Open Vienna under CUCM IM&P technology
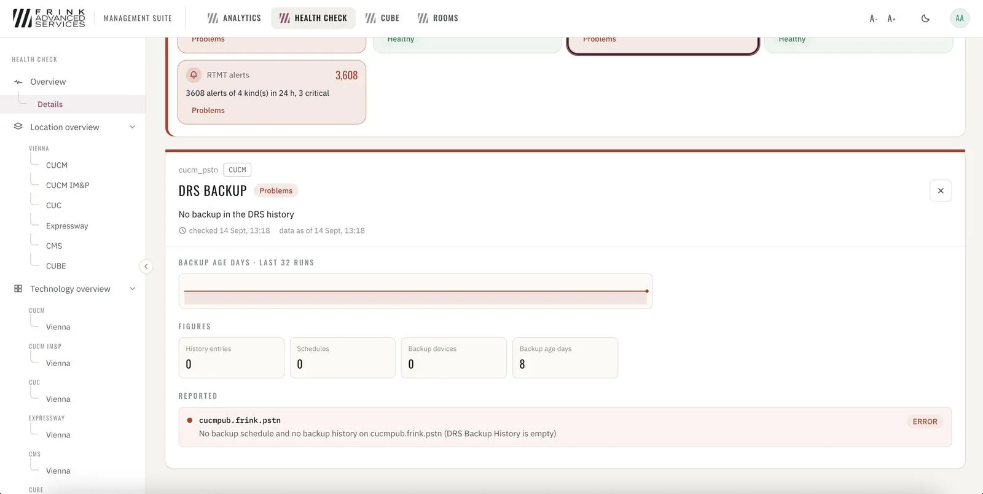The image size is (983, 494). tap(58, 363)
